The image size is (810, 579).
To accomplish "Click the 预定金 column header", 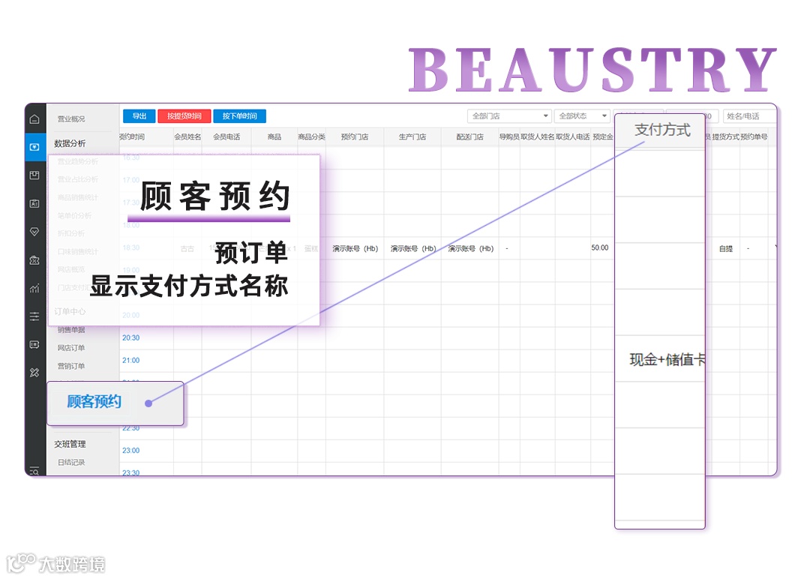I will 603,136.
